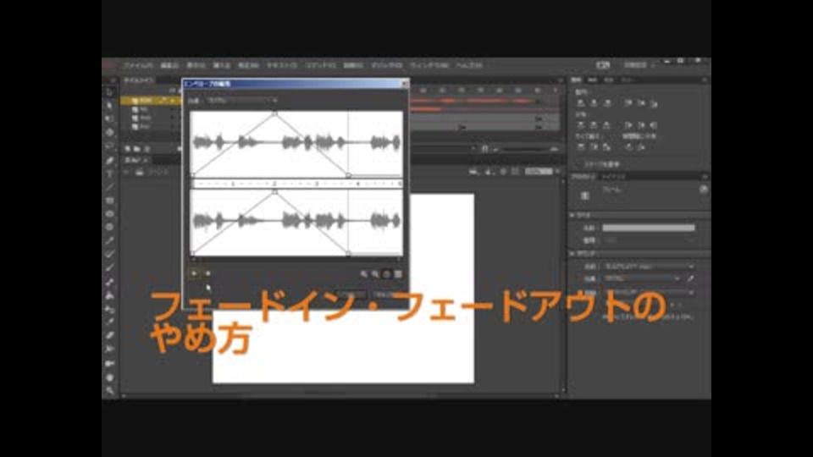This screenshot has height=457, width=813.
Task: Open the ヘルプ menu
Action: coord(469,65)
